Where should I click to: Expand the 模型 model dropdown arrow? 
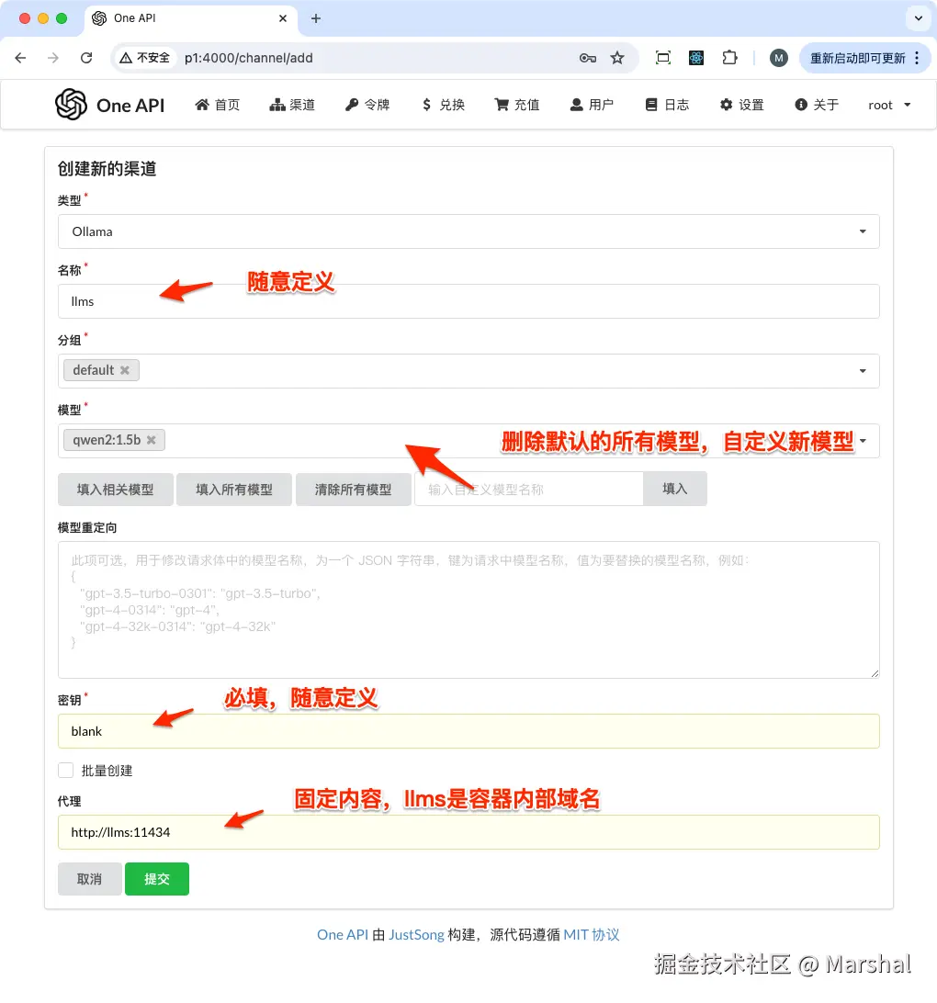864,441
